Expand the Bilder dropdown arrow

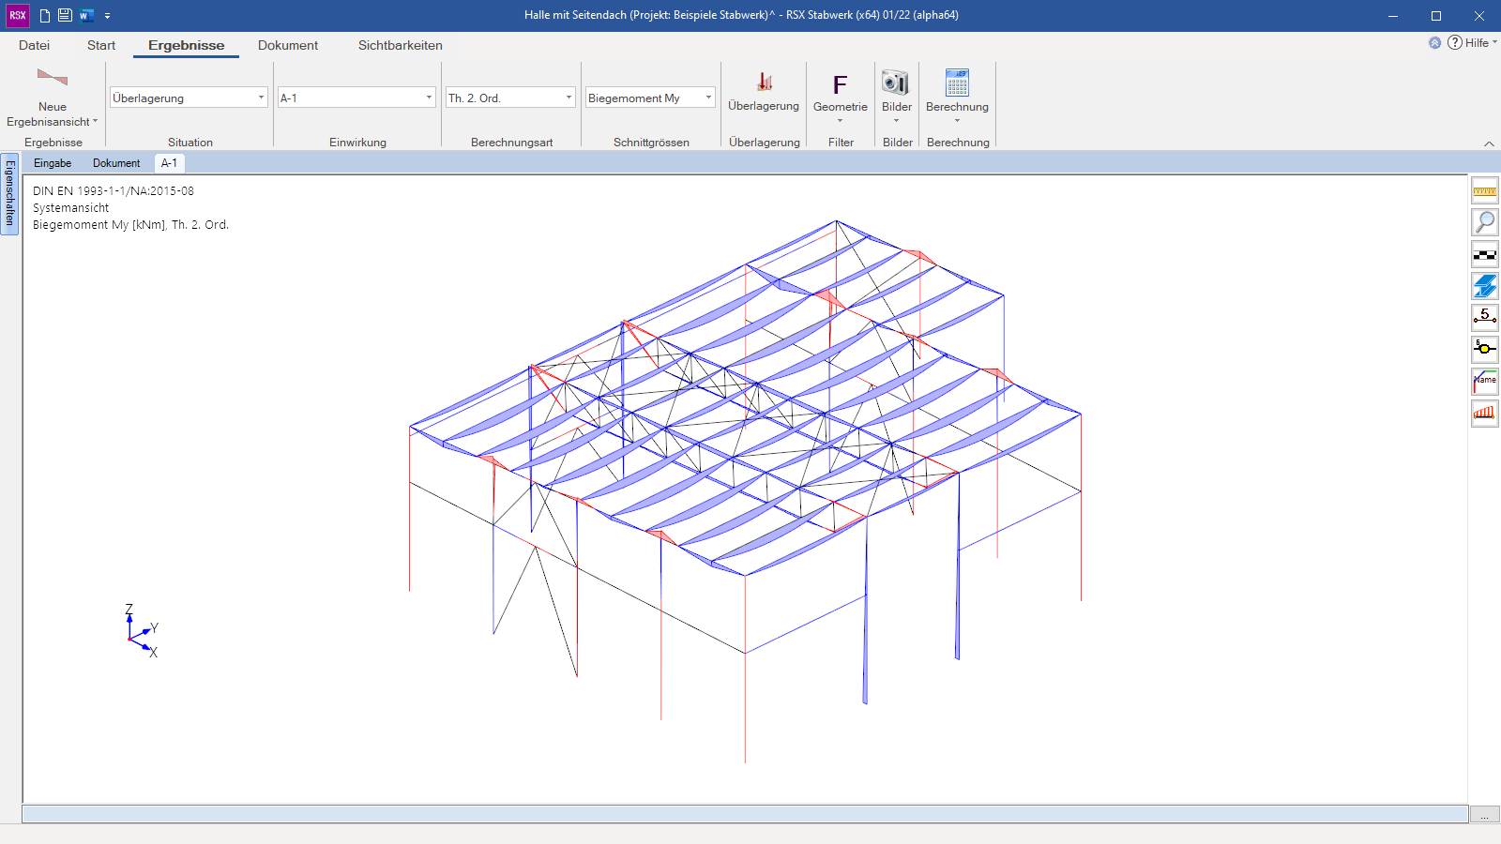(x=897, y=121)
